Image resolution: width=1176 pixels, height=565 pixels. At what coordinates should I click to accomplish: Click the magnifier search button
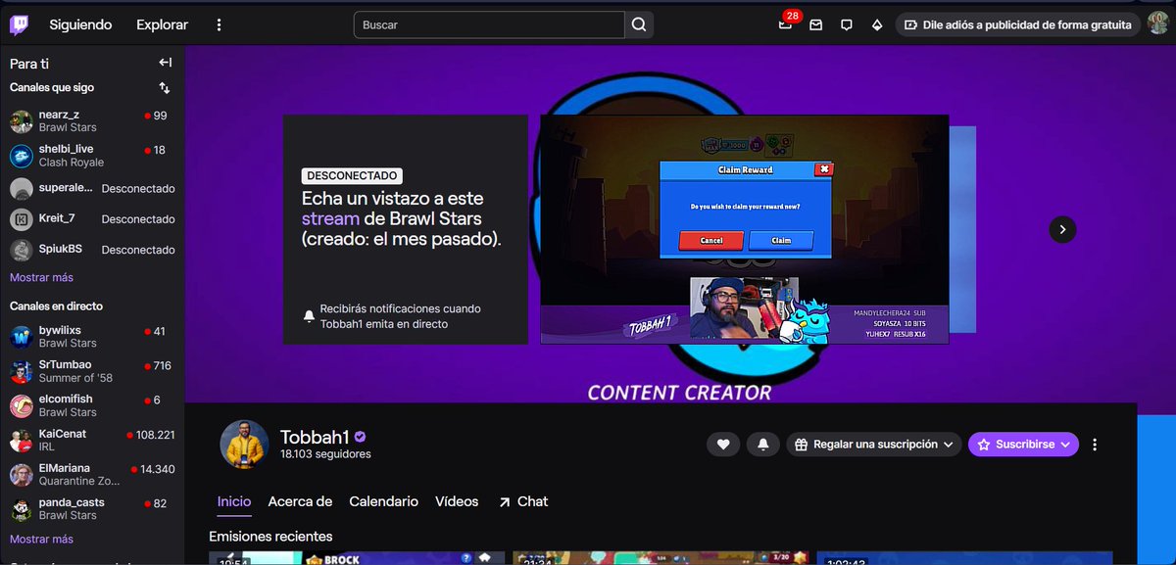639,24
